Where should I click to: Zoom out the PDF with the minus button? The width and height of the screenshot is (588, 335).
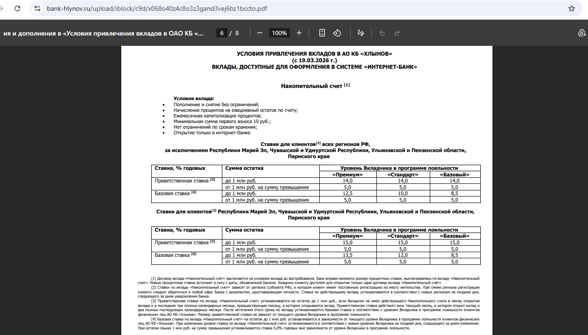260,33
